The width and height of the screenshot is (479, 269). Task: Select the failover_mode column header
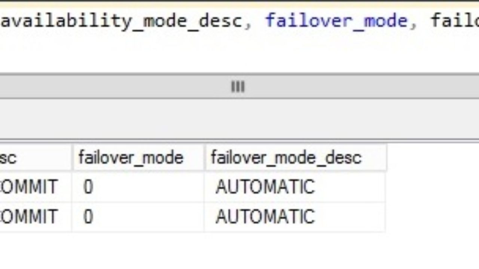(x=131, y=157)
